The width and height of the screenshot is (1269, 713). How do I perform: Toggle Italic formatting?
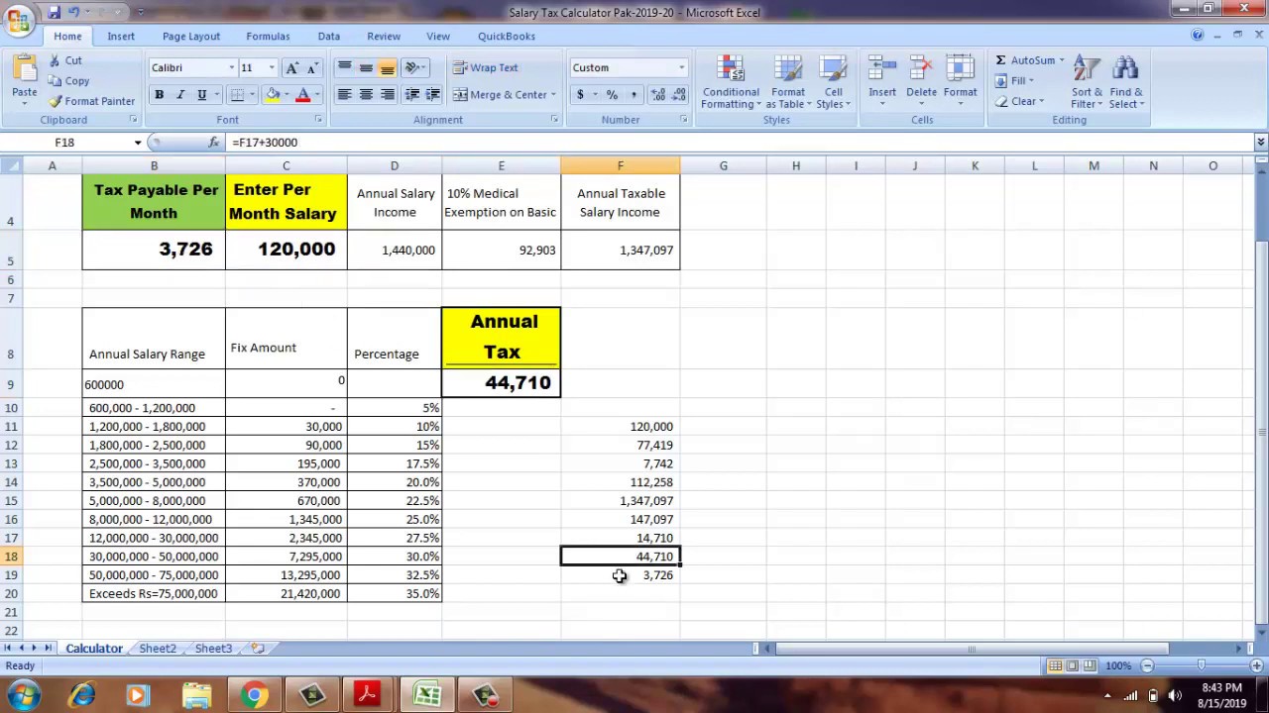(180, 95)
